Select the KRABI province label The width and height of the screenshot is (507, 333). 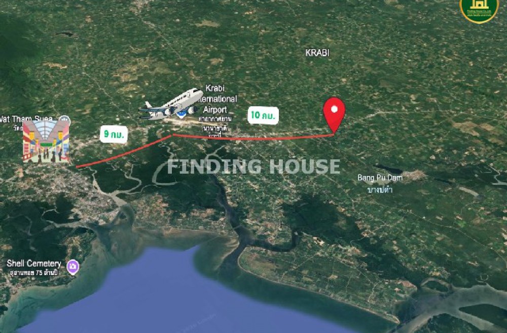click(x=317, y=53)
